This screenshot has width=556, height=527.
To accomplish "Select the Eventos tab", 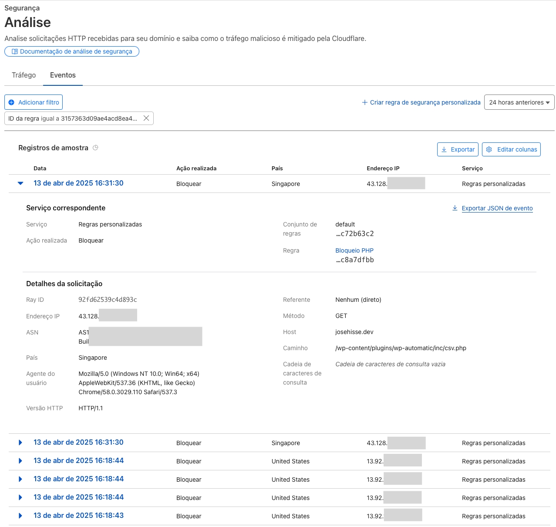I will tap(63, 75).
